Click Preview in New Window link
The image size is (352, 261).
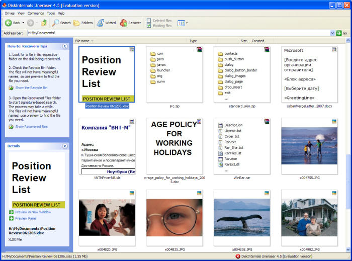click(x=33, y=212)
